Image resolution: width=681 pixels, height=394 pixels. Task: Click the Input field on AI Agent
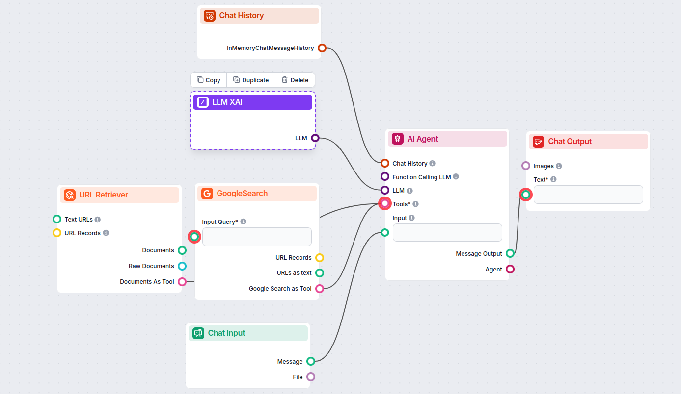pyautogui.click(x=447, y=232)
